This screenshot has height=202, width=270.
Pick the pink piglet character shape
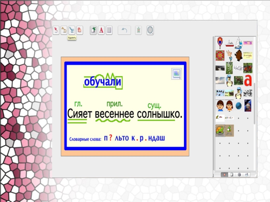(x=230, y=56)
